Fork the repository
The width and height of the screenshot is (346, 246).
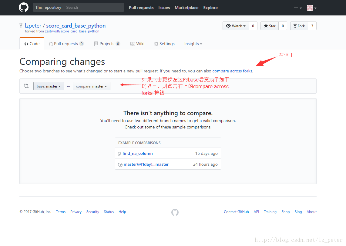tap(299, 26)
